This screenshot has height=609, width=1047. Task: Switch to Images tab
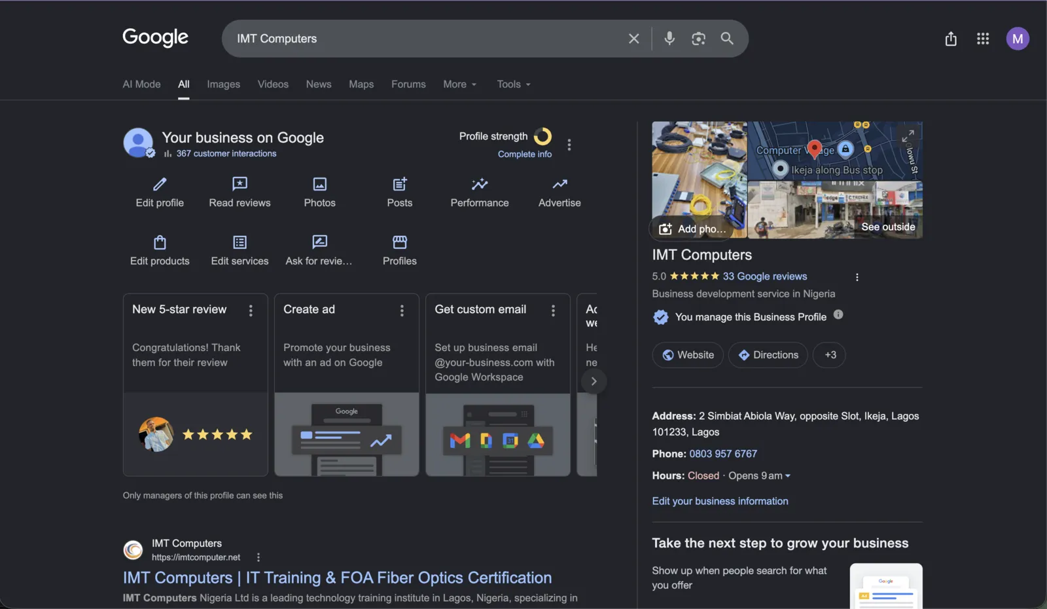click(223, 84)
